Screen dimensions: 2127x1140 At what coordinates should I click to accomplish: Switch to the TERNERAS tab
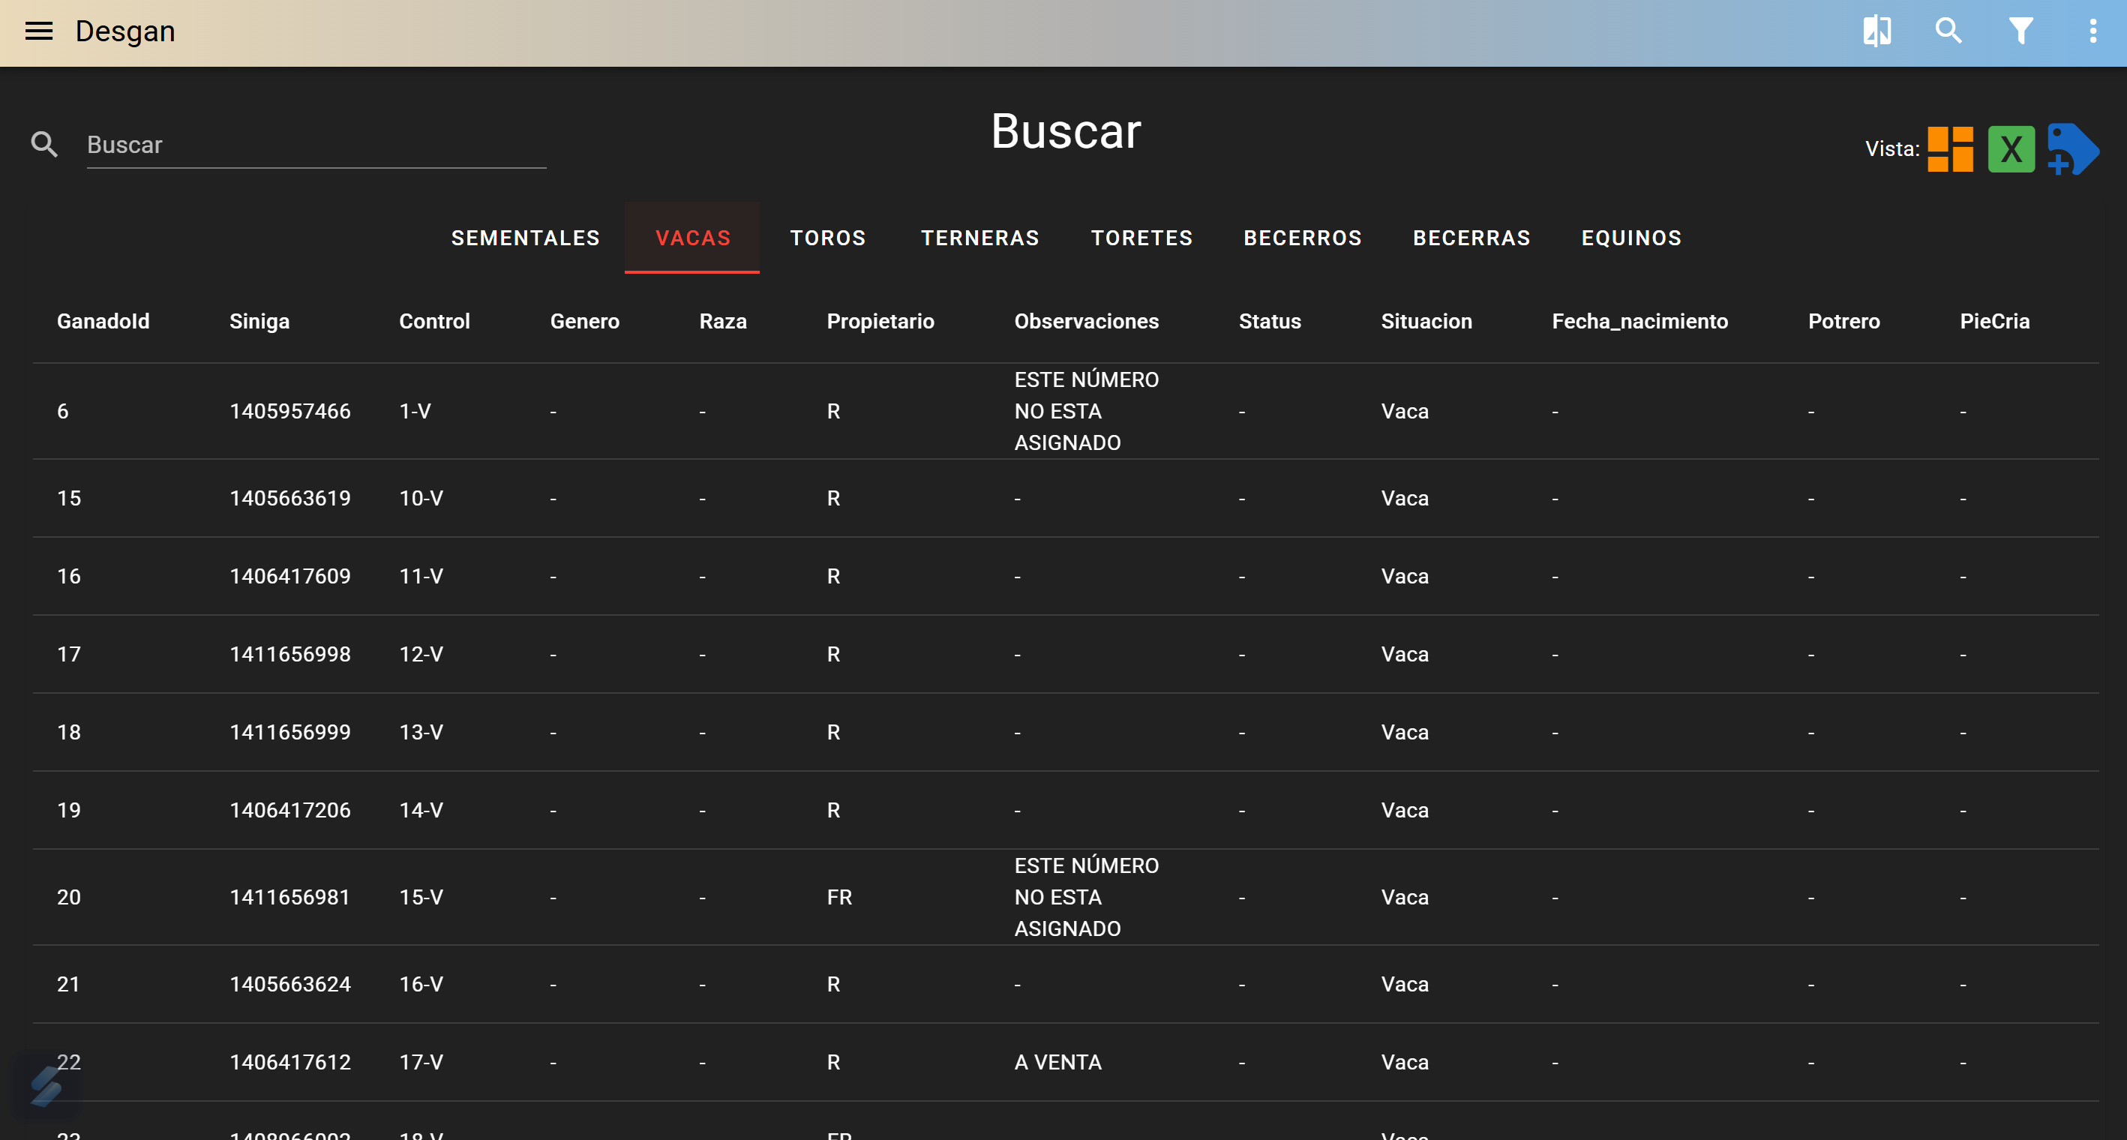(x=980, y=238)
